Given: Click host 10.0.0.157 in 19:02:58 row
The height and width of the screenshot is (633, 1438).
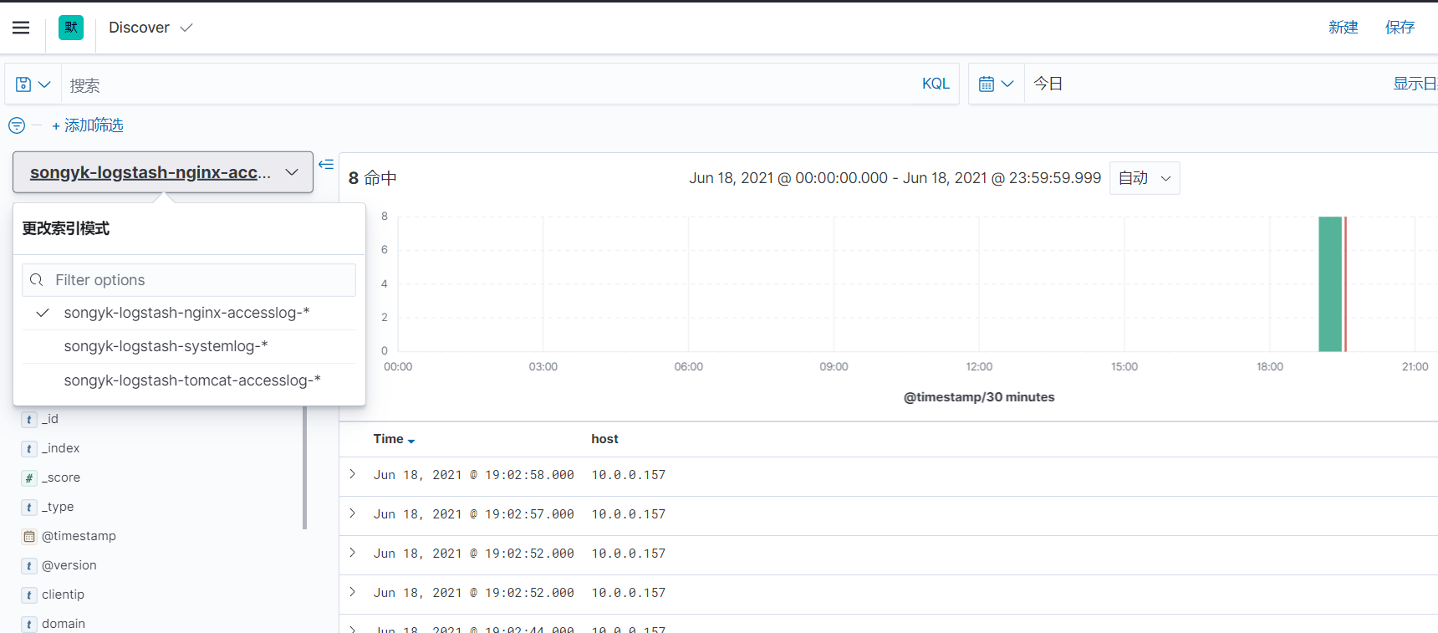Looking at the screenshot, I should point(629,475).
